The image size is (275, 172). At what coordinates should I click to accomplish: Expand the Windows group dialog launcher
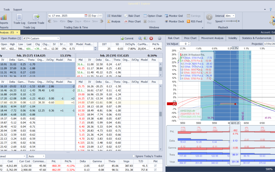pos(202,28)
